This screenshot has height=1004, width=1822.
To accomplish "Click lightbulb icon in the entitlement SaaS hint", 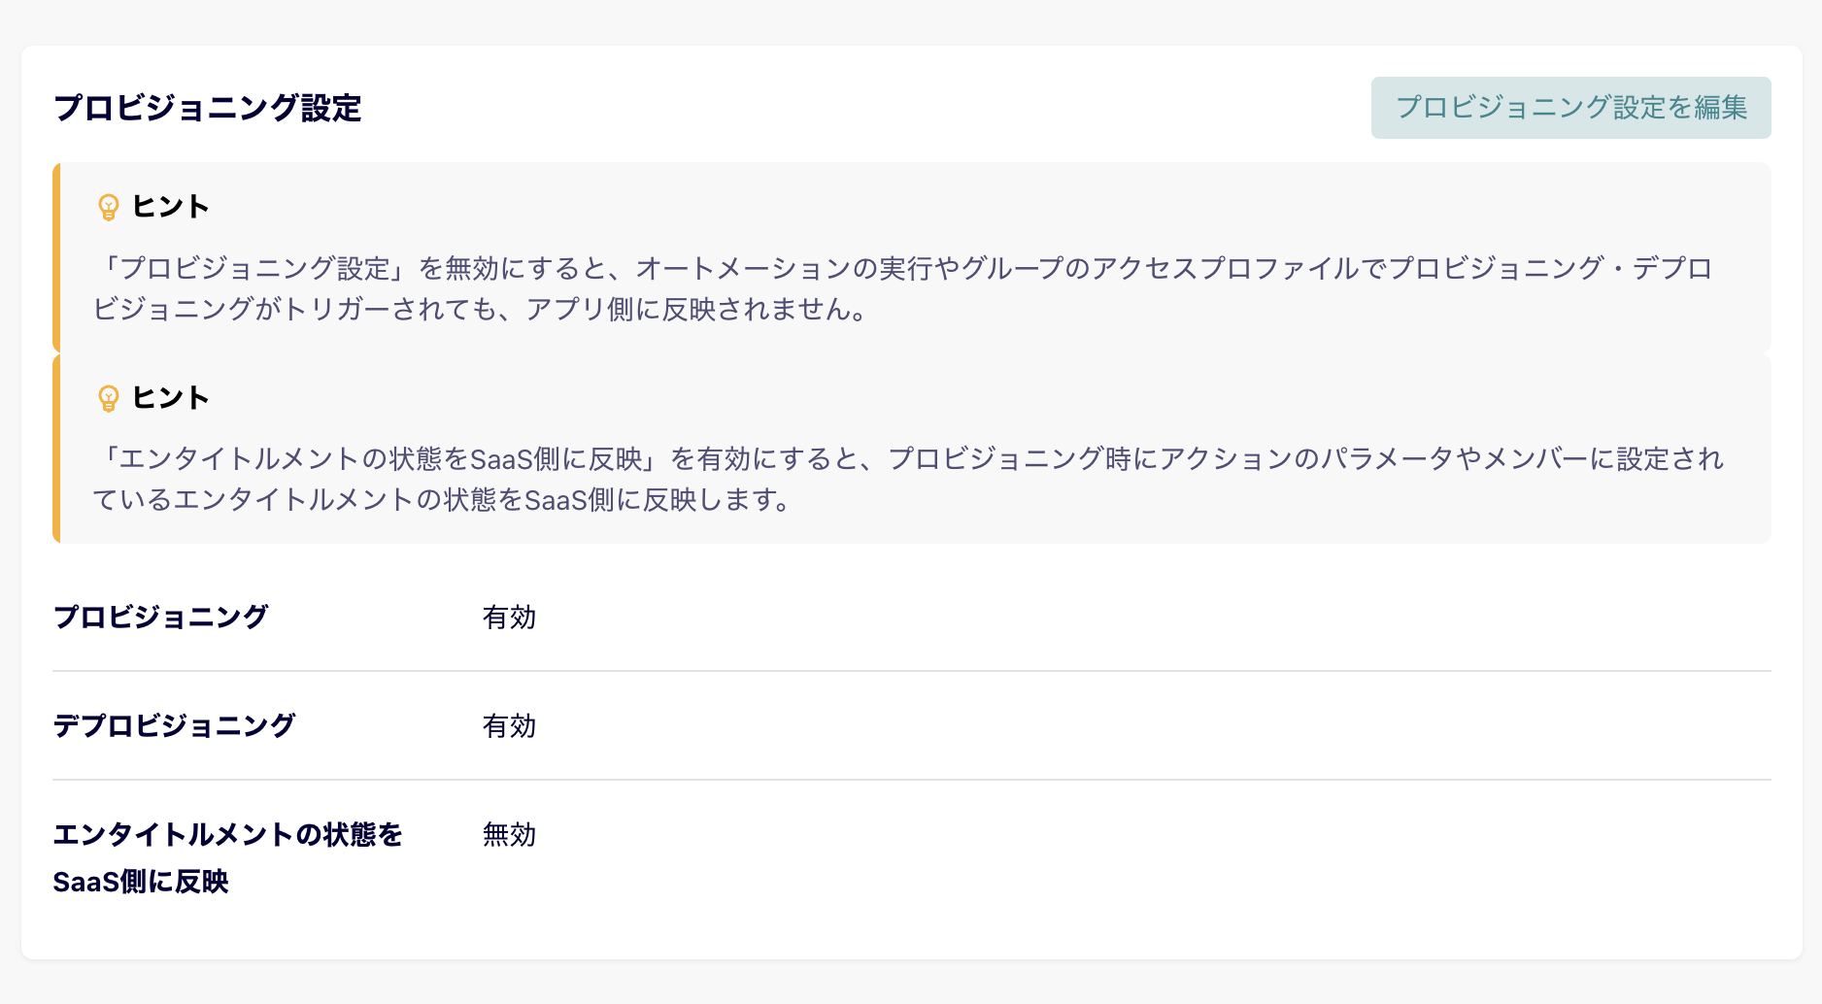I will coord(109,398).
